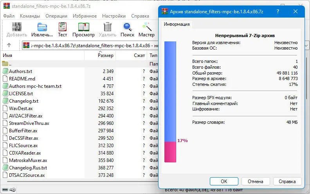The width and height of the screenshot is (310, 194).
Task: Close the archive info dialog
Action: click(296, 11)
